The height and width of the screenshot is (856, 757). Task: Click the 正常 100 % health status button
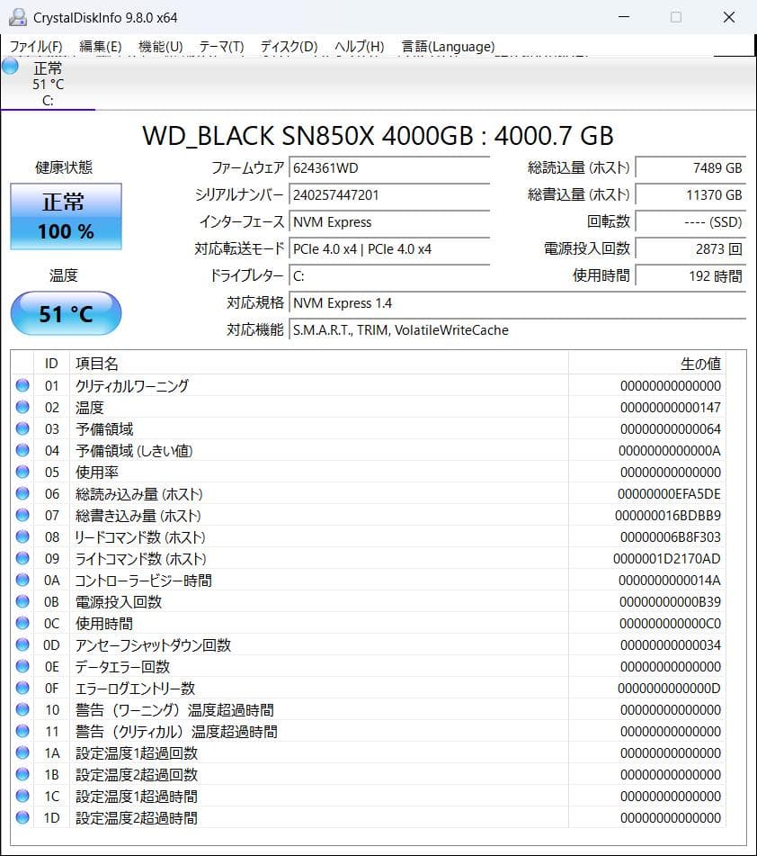point(66,217)
